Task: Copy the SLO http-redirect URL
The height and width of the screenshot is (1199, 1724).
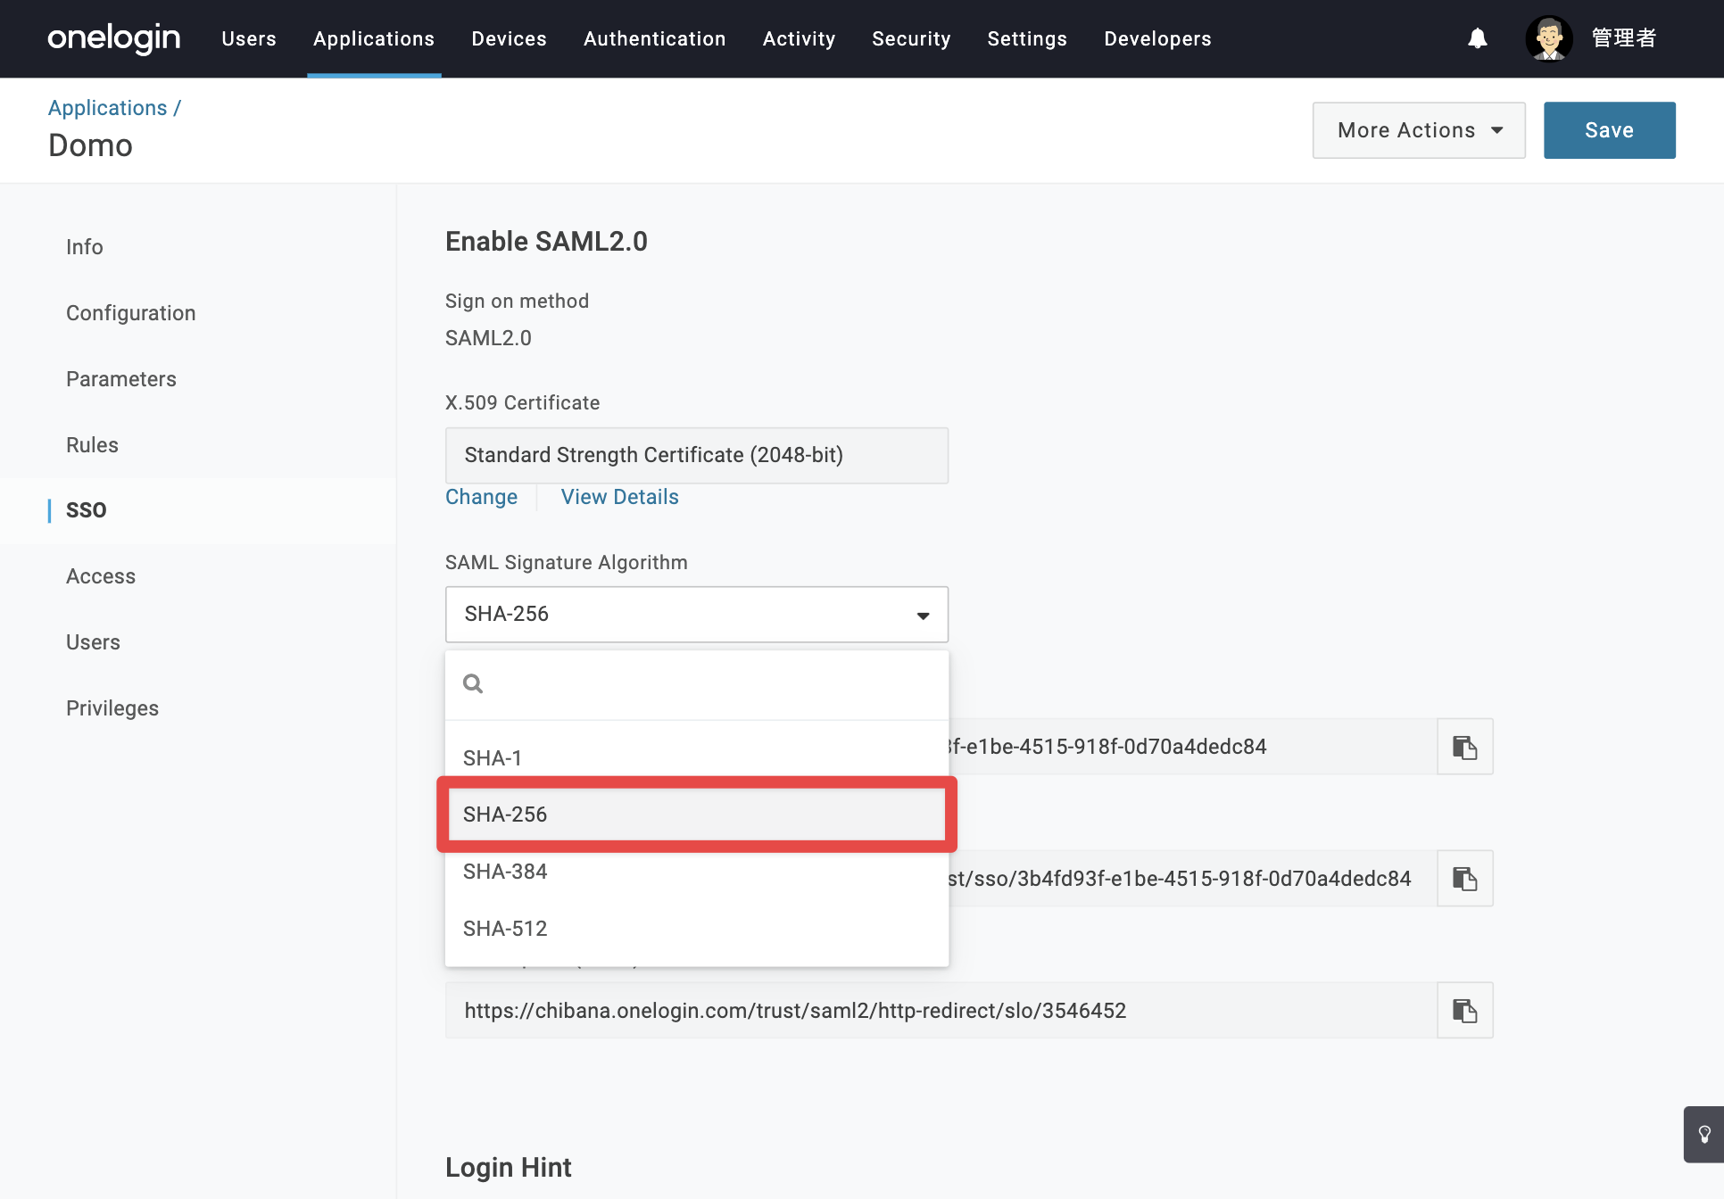Action: tap(1465, 1011)
